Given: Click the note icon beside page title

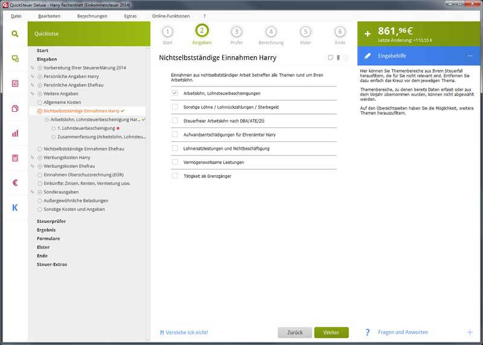Looking at the screenshot, I should [x=330, y=57].
